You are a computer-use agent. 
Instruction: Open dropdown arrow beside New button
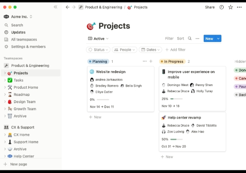click(218, 39)
